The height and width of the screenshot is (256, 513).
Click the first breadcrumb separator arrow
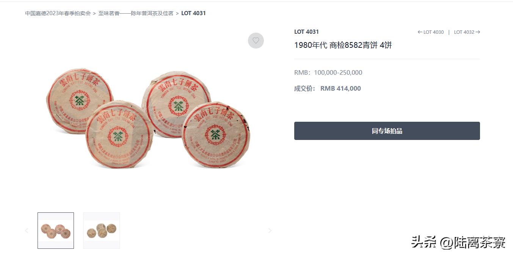tap(94, 13)
